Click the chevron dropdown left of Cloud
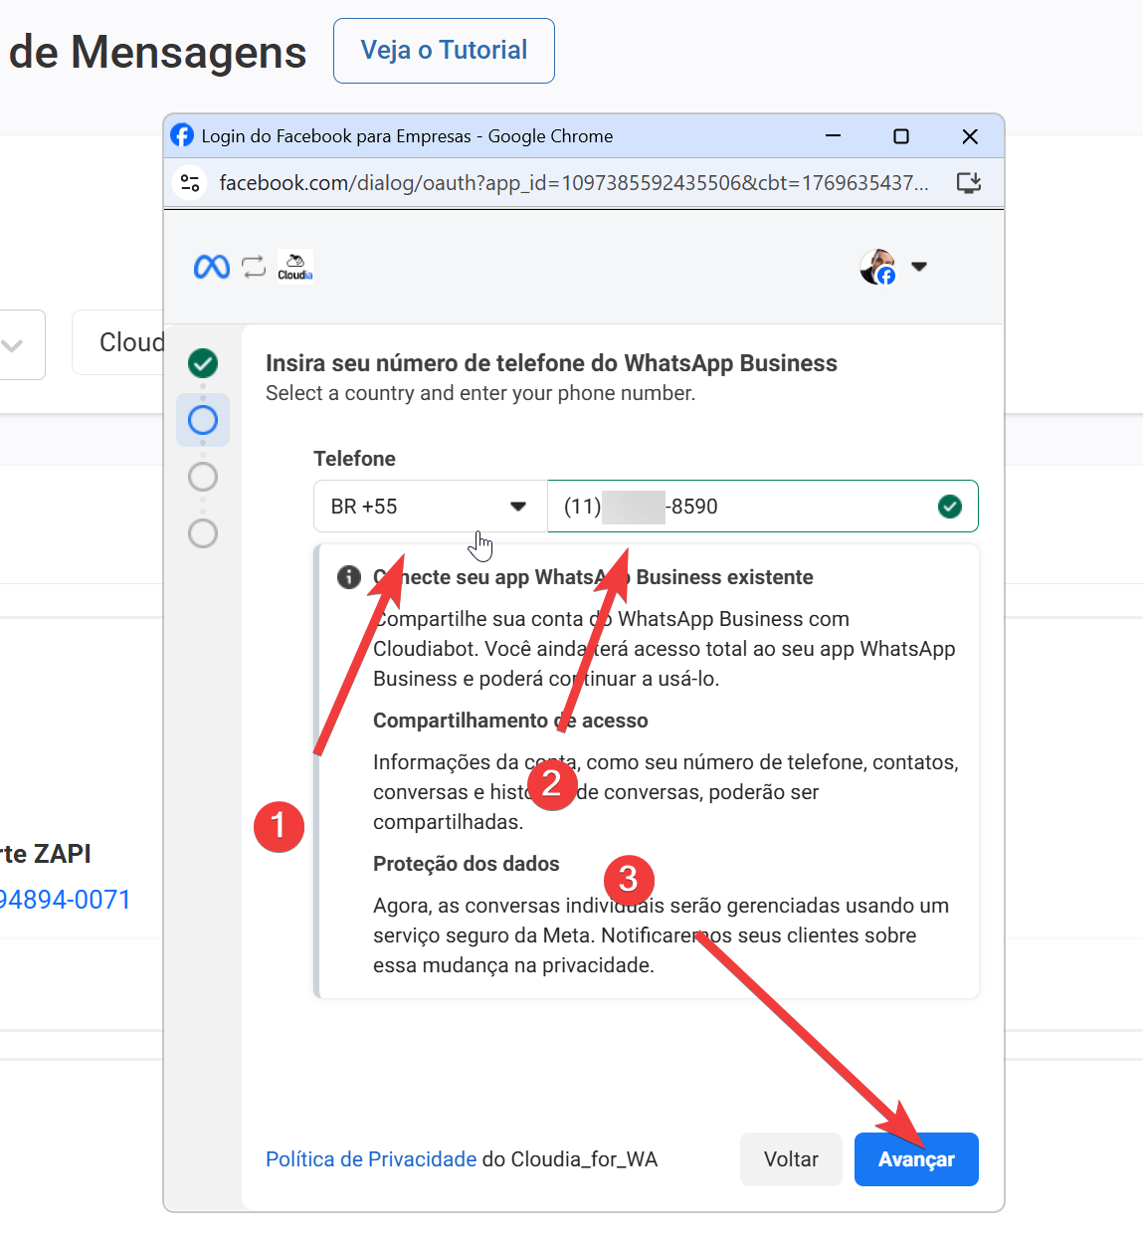 point(13,345)
